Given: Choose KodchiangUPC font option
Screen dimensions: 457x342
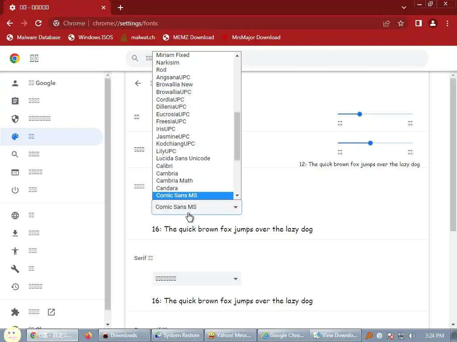Looking at the screenshot, I should coord(193,144).
